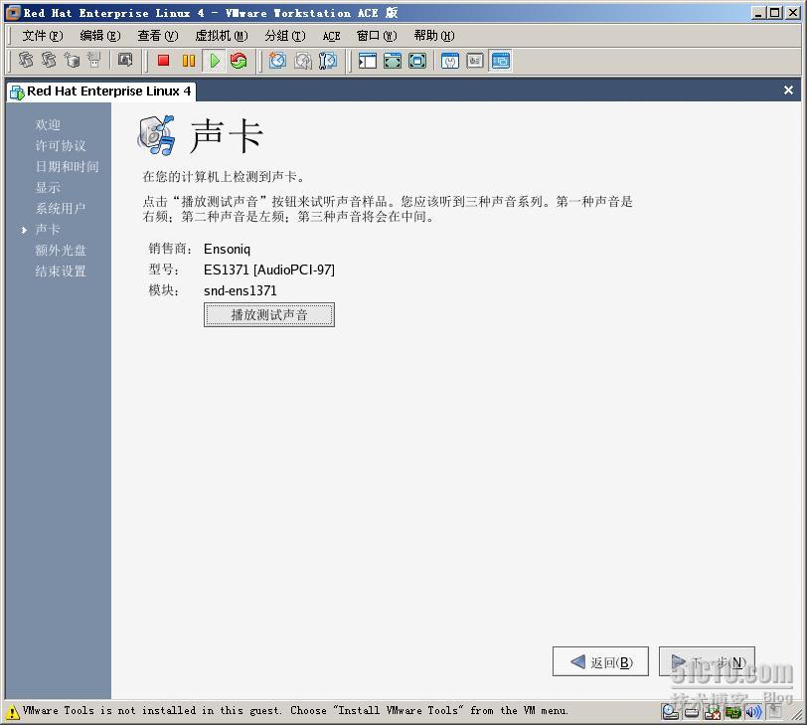Viewport: 807px width, 725px height.
Task: Click the 下一步(N) next button
Action: [x=707, y=661]
